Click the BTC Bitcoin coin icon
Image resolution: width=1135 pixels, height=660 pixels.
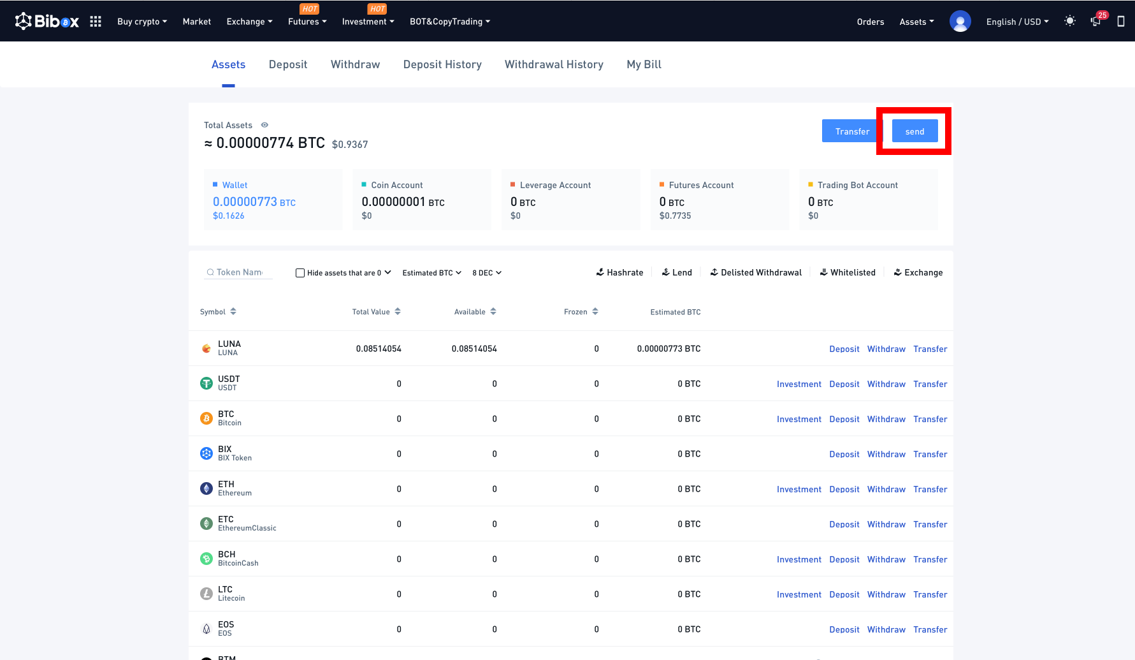[206, 418]
